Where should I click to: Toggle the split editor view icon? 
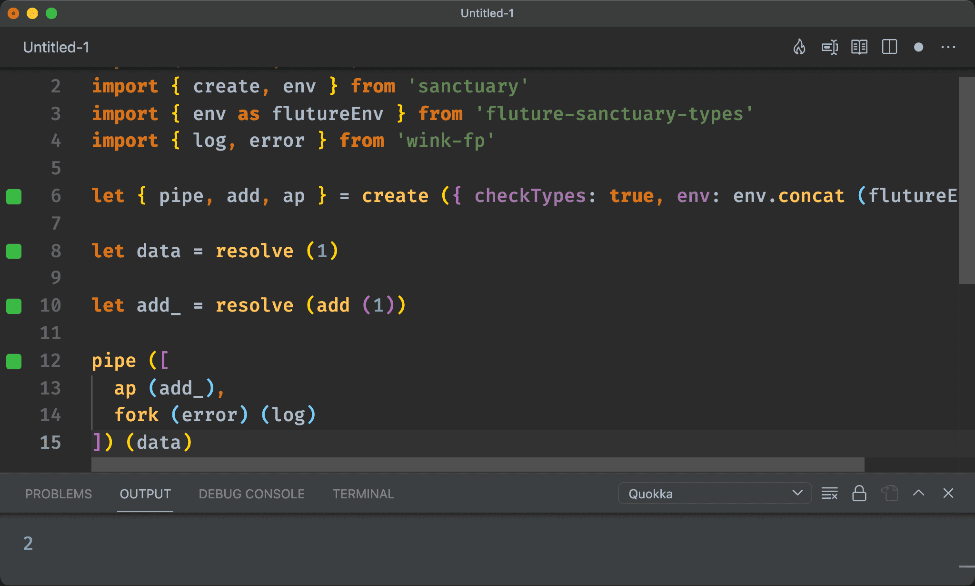(890, 47)
